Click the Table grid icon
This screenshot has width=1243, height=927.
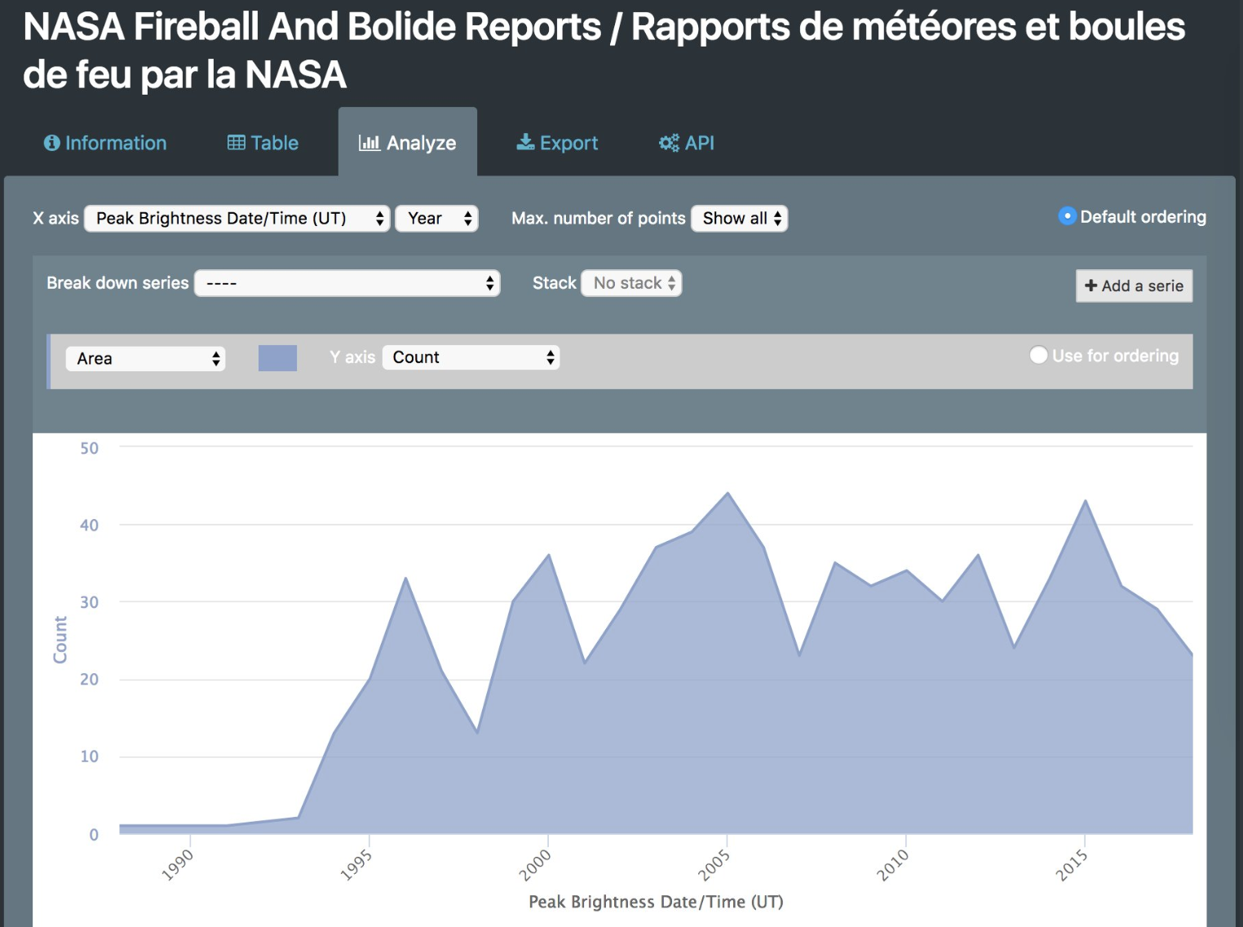236,143
